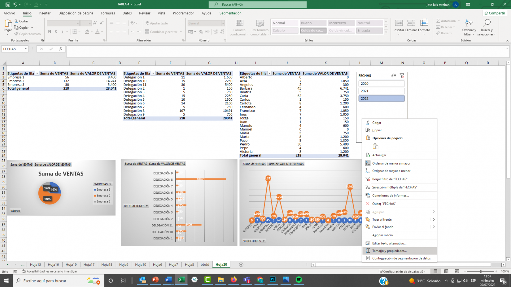
Task: Click the font color A button
Action: (98, 32)
